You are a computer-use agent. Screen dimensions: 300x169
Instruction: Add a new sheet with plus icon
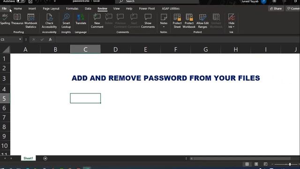pyautogui.click(x=45, y=159)
